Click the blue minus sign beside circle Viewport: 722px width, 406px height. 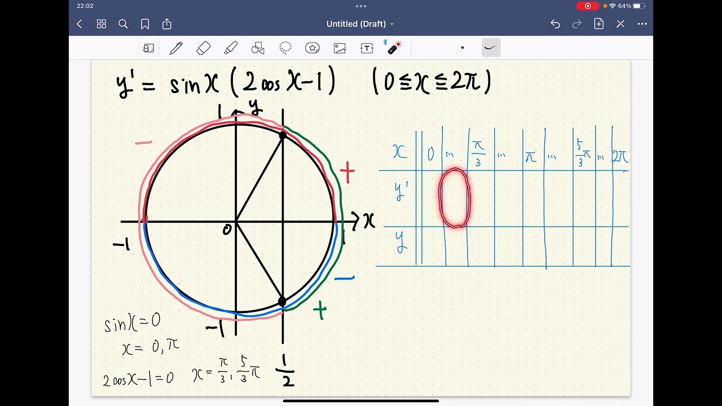[x=344, y=277]
